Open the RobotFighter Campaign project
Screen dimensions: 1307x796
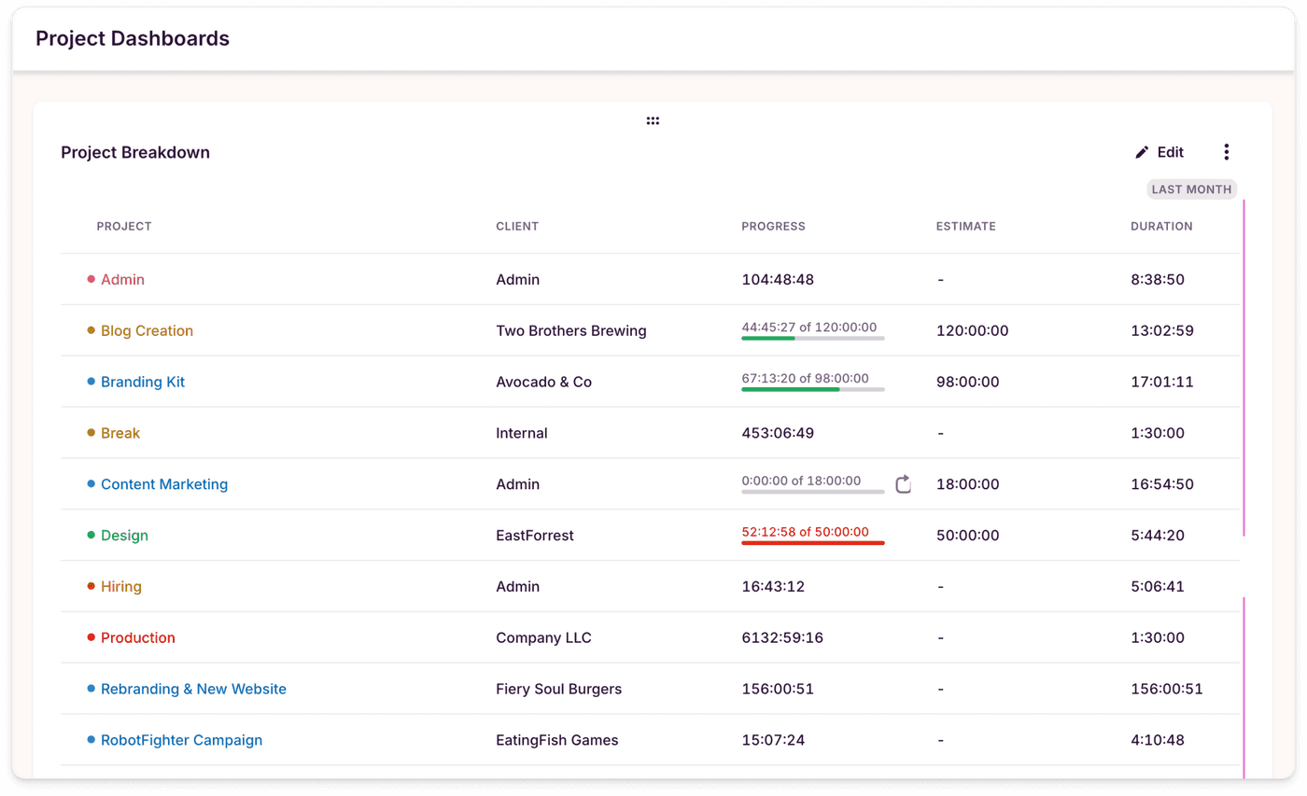181,740
